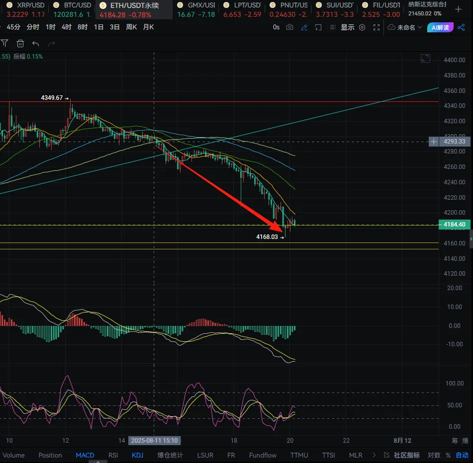Open the filter funnel icon
This screenshot has height=463, width=473.
tap(4, 43)
